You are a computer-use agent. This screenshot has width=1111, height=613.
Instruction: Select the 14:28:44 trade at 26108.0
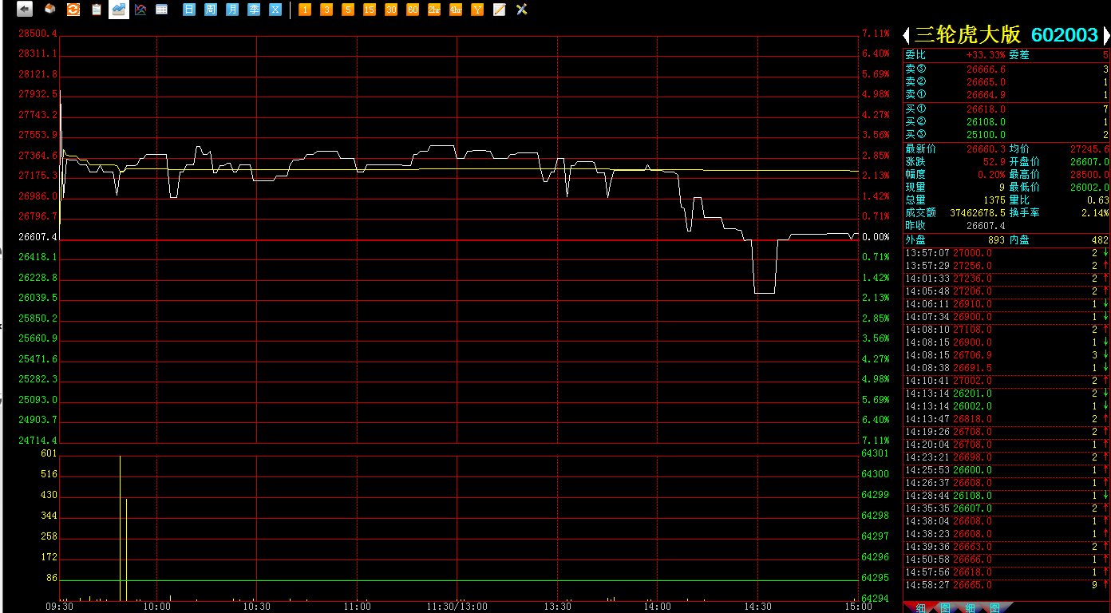click(1006, 496)
